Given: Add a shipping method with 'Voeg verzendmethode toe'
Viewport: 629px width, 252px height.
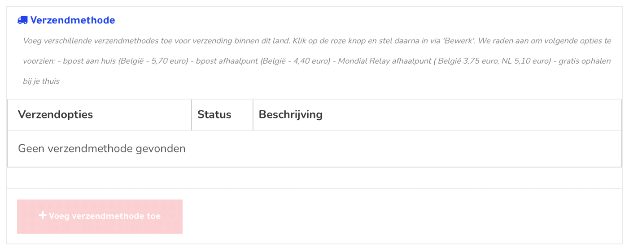Looking at the screenshot, I should [x=100, y=217].
